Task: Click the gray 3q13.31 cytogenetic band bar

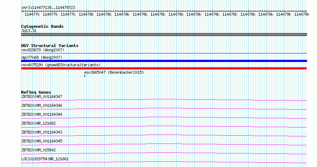Action: click(164, 35)
